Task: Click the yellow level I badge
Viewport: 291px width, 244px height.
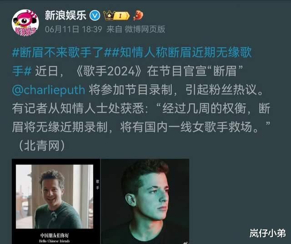Action: tap(122, 16)
